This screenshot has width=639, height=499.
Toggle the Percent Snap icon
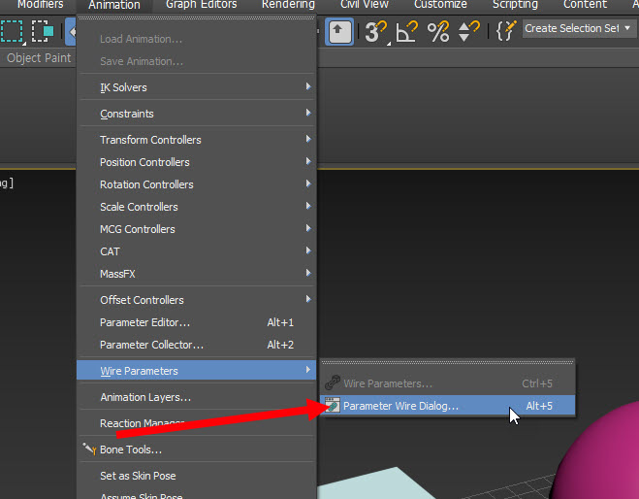point(438,31)
